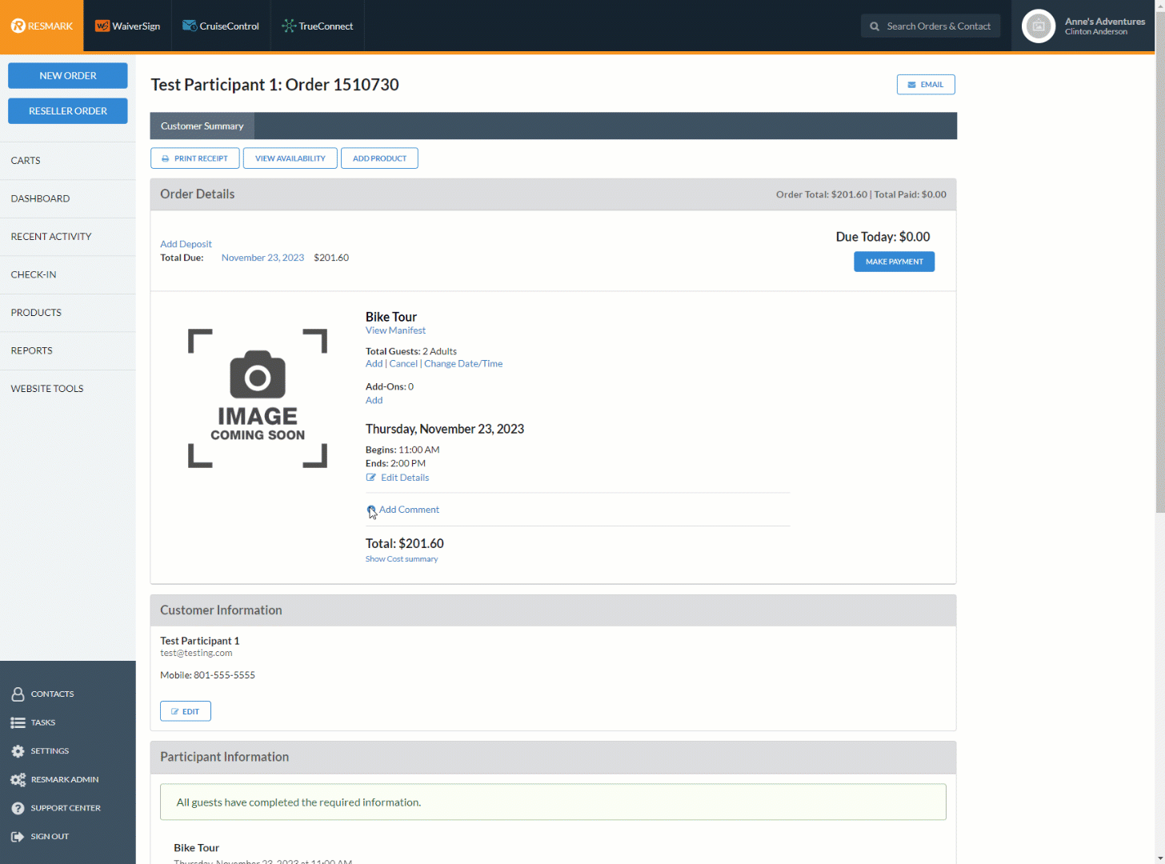
Task: Expand Show Cost summary
Action: click(402, 559)
